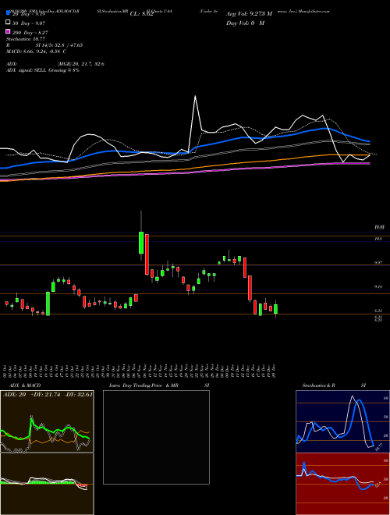Click the MACD histogram panel
This screenshot has width=390, height=515.
pyautogui.click(x=47, y=484)
